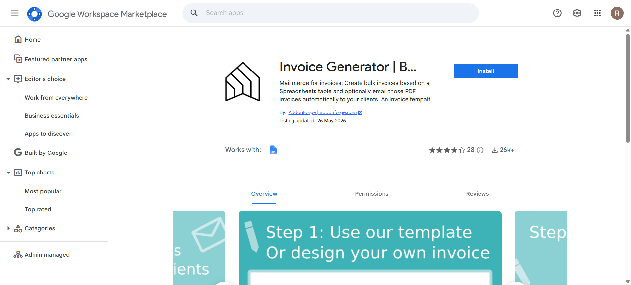Viewport: 631px width, 285px height.
Task: Select Work from everywhere
Action: pos(56,98)
